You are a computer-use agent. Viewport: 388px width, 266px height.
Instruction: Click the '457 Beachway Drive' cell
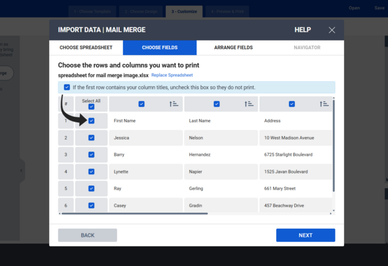(x=295, y=205)
